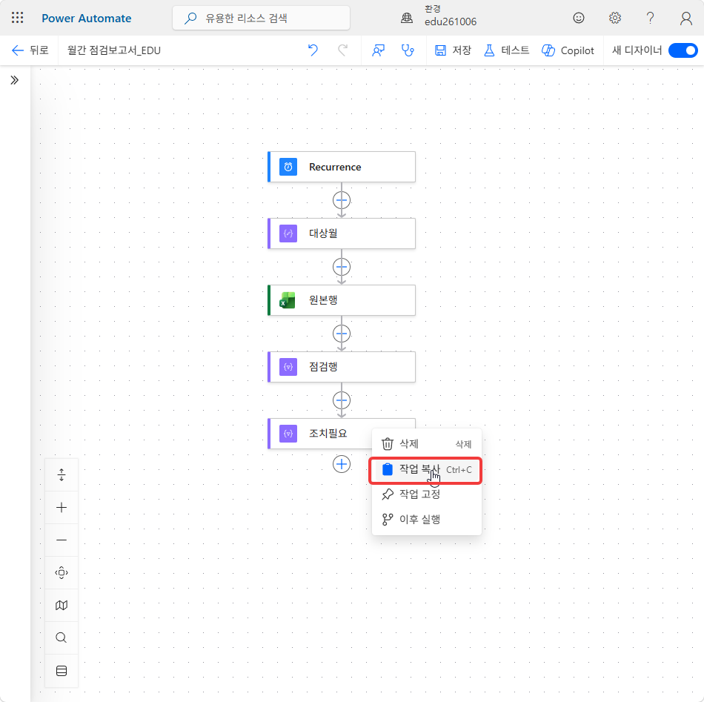Select the 점검행 action card

342,367
